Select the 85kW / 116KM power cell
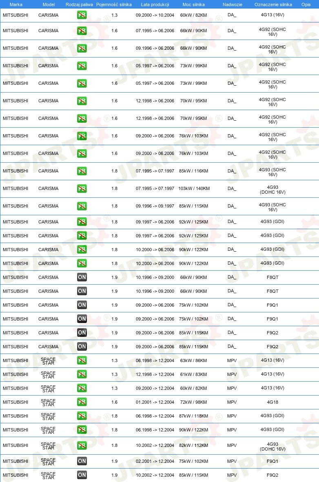This screenshot has width=319, height=482. point(193,171)
